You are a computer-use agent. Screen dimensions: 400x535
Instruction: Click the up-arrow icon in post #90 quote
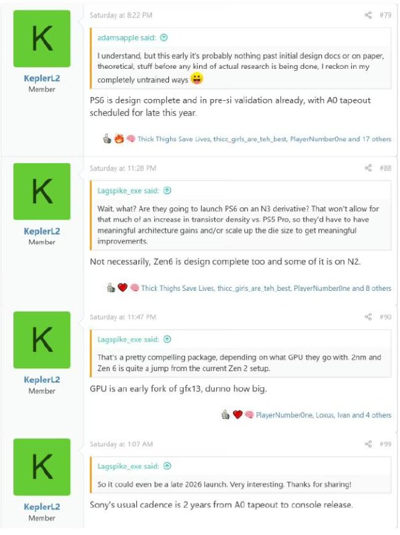pyautogui.click(x=167, y=339)
